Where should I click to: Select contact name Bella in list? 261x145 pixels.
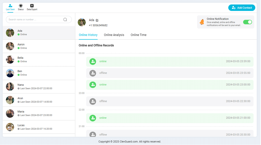[x=20, y=58]
